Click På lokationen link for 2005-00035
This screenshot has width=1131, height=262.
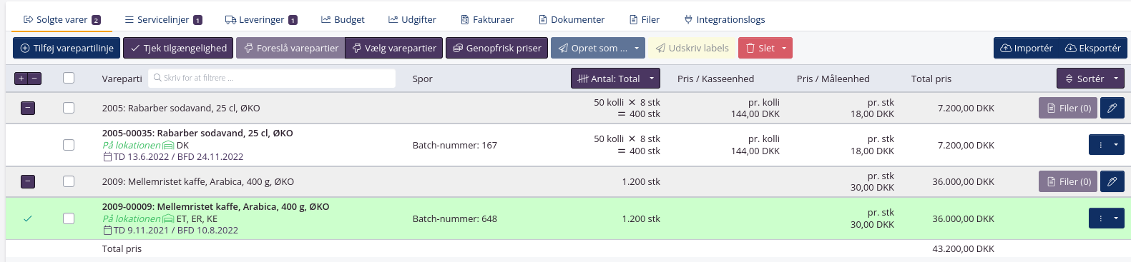(x=131, y=145)
